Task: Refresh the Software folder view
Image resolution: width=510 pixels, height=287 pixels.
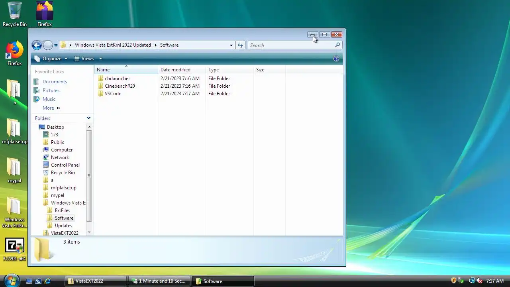Action: click(x=240, y=45)
